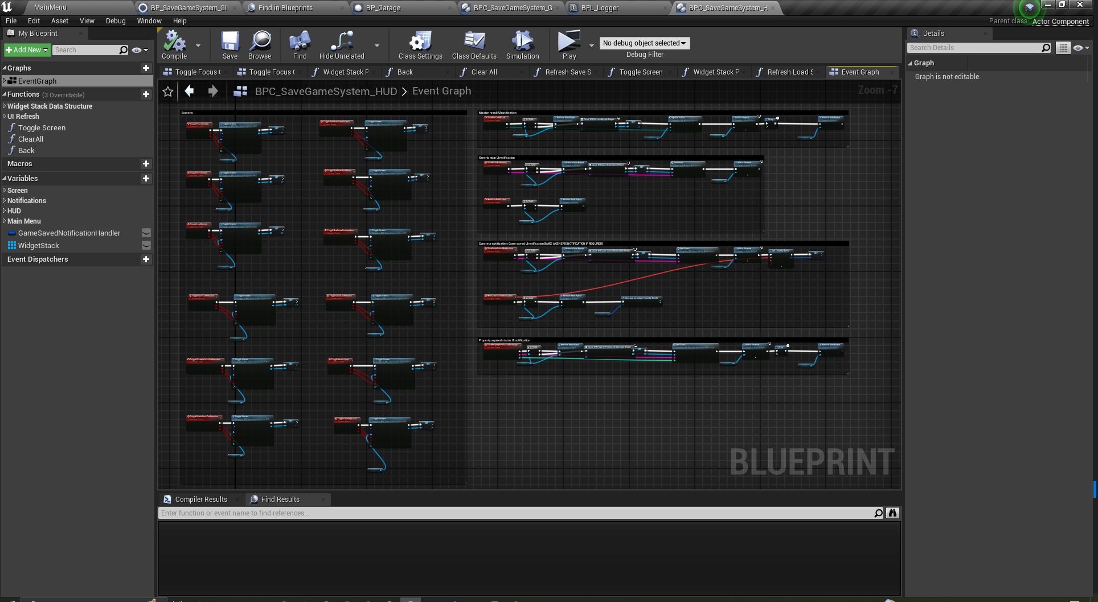
Task: Toggle visibility eye of WidgetStack variable
Action: pyautogui.click(x=146, y=245)
